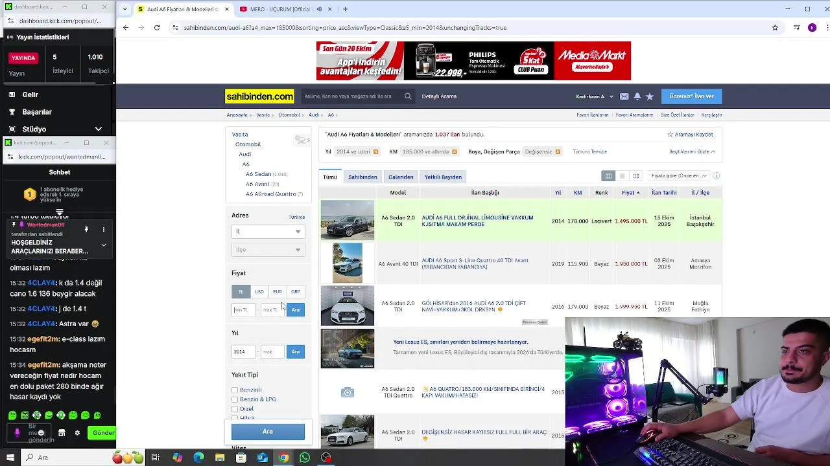Switch to the Sahibinden tab
Image resolution: width=830 pixels, height=466 pixels.
362,177
